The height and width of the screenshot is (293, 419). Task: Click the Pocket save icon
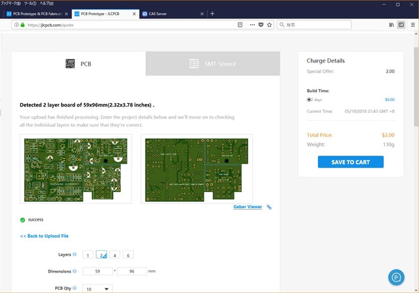[x=261, y=25]
